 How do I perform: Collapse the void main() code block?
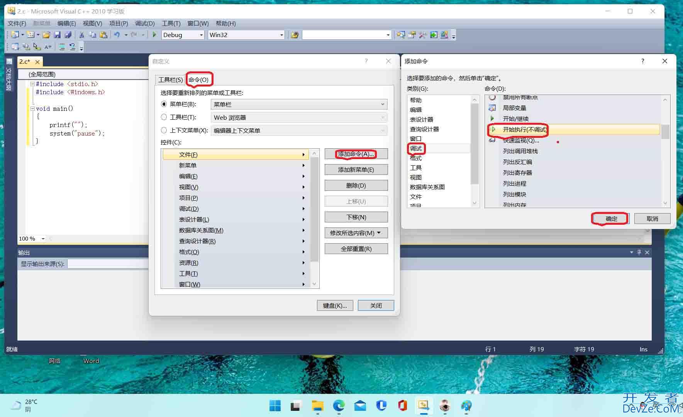click(32, 108)
